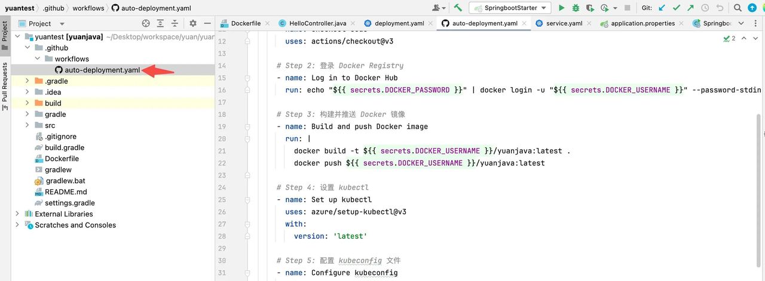
Task: Open the SpringbootStarter run configuration dropdown
Action: (x=510, y=8)
